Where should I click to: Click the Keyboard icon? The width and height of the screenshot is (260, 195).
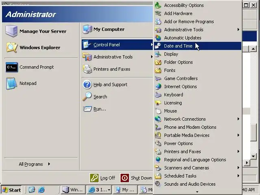point(158,95)
